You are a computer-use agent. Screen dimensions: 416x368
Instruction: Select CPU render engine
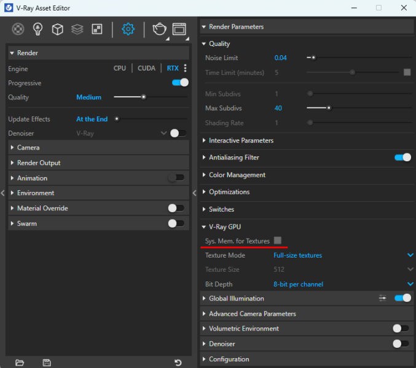120,68
